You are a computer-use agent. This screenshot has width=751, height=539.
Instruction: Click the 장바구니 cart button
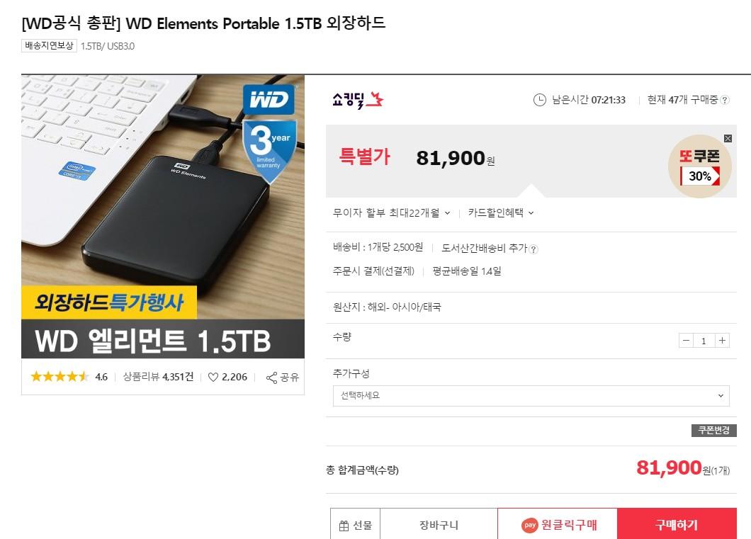click(439, 525)
